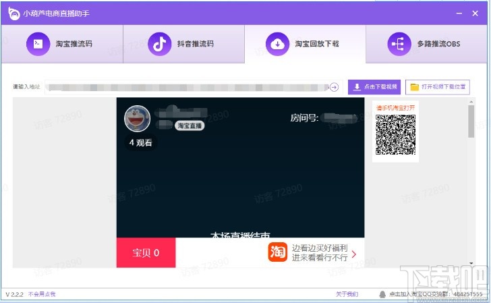Click the 房间号 label
The height and width of the screenshot is (303, 491).
point(304,118)
